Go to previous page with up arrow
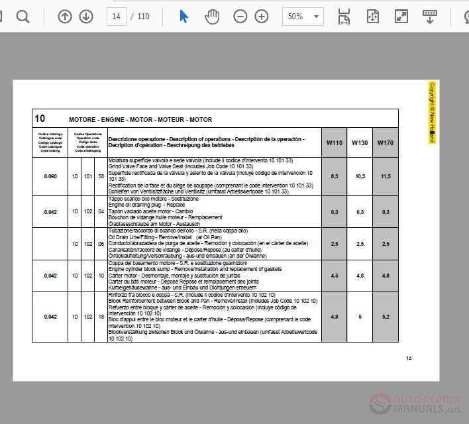 pos(65,17)
